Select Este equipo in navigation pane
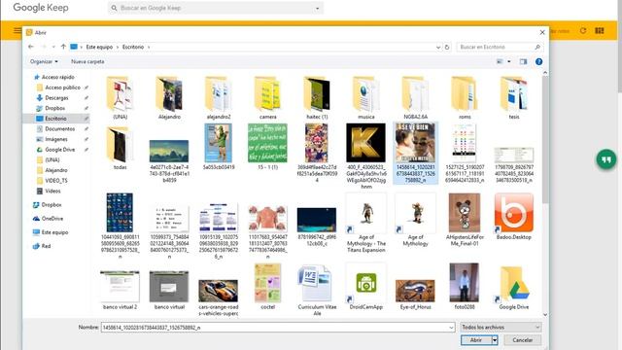 (x=54, y=232)
